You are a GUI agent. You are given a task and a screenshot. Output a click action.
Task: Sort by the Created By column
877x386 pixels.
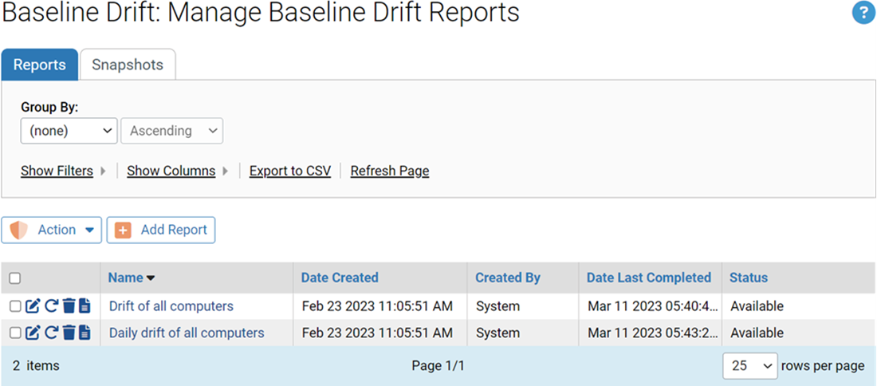pos(508,278)
